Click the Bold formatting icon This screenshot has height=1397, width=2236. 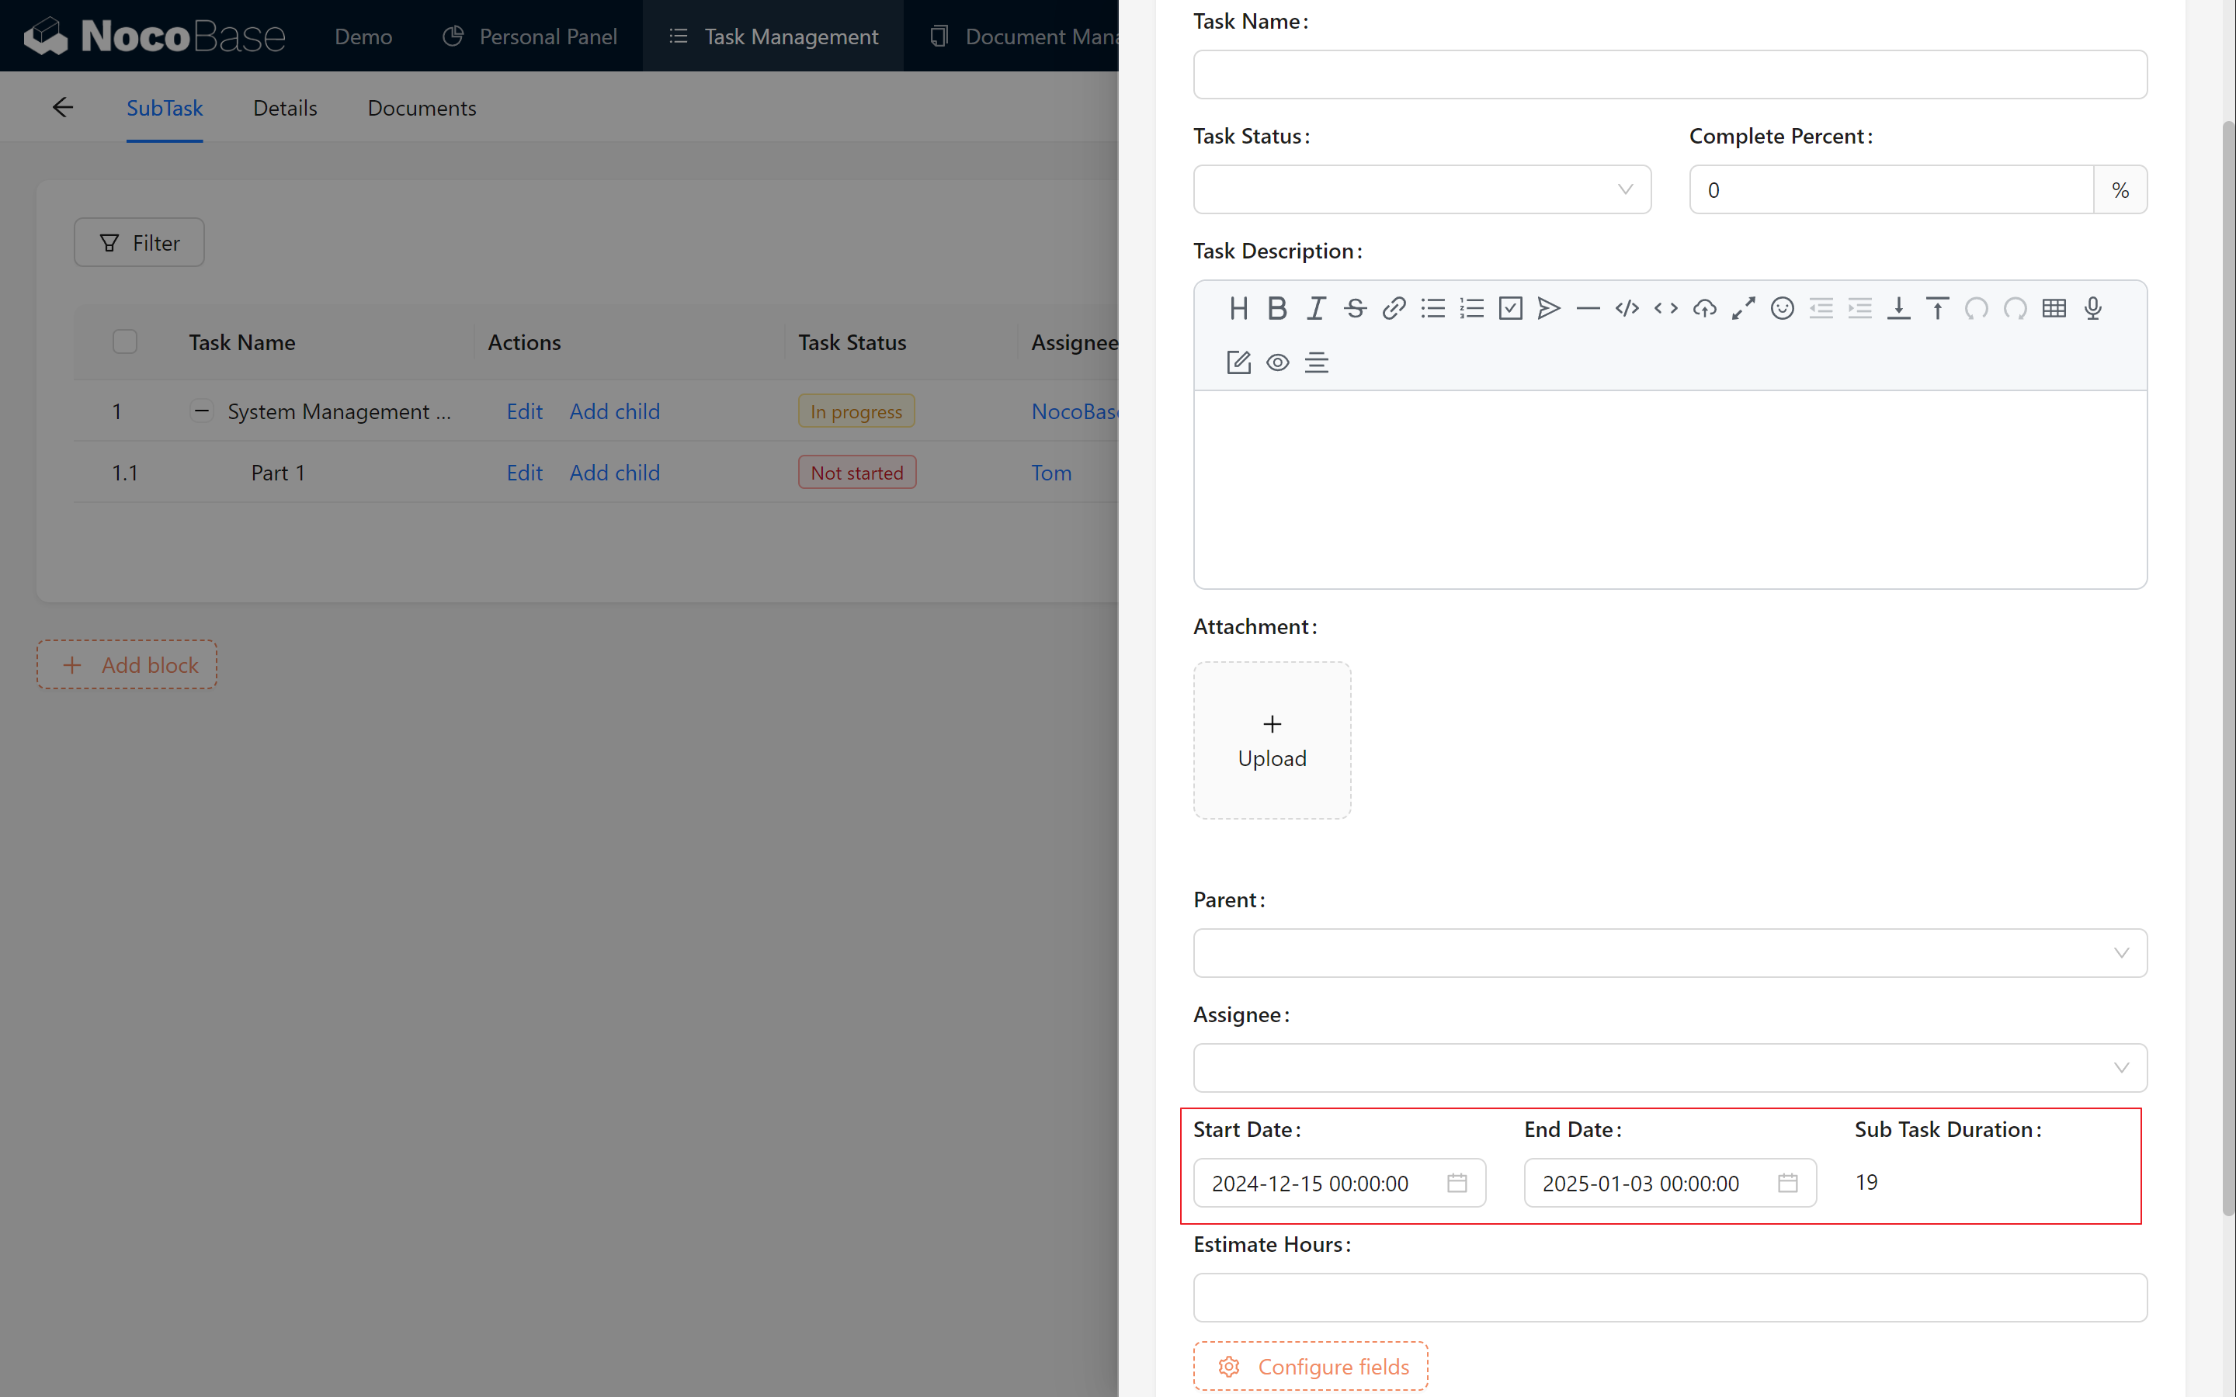click(x=1276, y=307)
